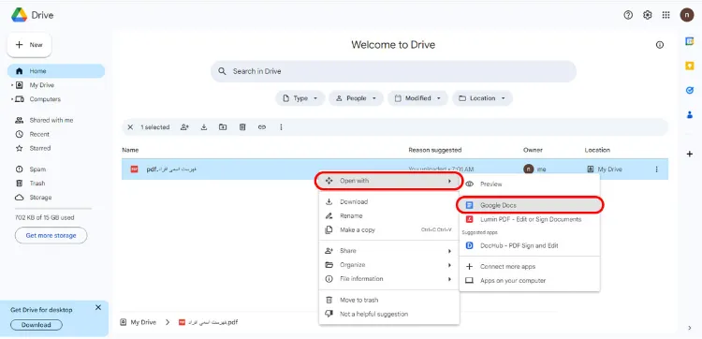Click the Share person-add toolbar icon

point(184,127)
